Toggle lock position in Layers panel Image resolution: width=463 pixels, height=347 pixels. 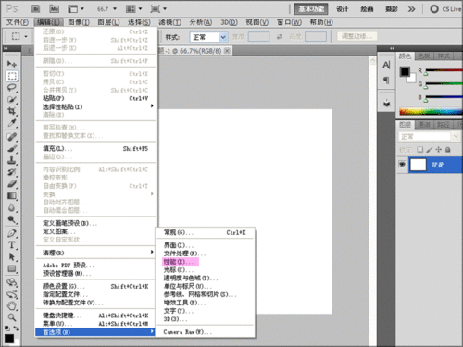[x=439, y=150]
